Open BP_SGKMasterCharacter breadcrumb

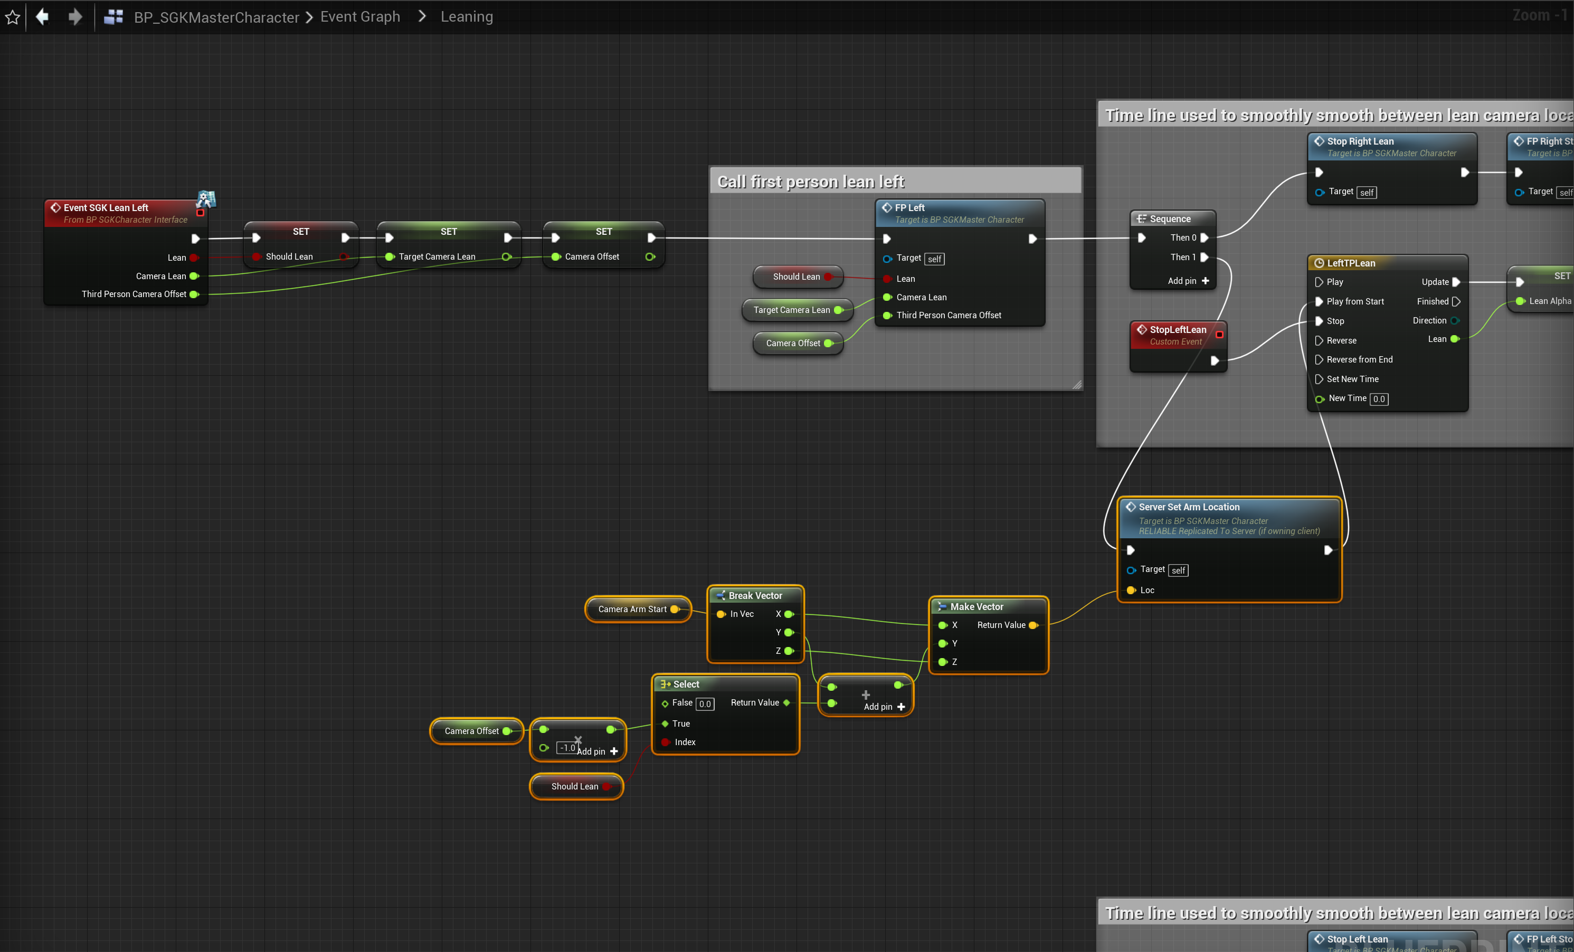[x=216, y=17]
